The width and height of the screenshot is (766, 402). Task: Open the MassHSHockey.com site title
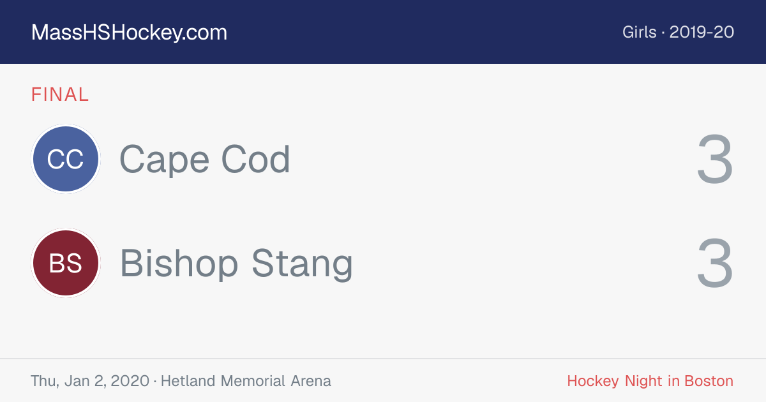[129, 33]
